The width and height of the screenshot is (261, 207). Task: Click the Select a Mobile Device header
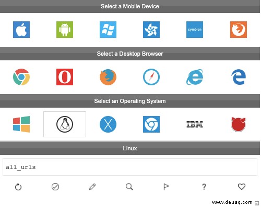point(130,6)
